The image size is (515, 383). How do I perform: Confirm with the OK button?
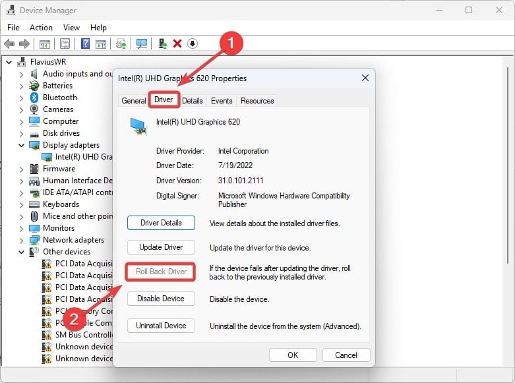[x=293, y=355]
